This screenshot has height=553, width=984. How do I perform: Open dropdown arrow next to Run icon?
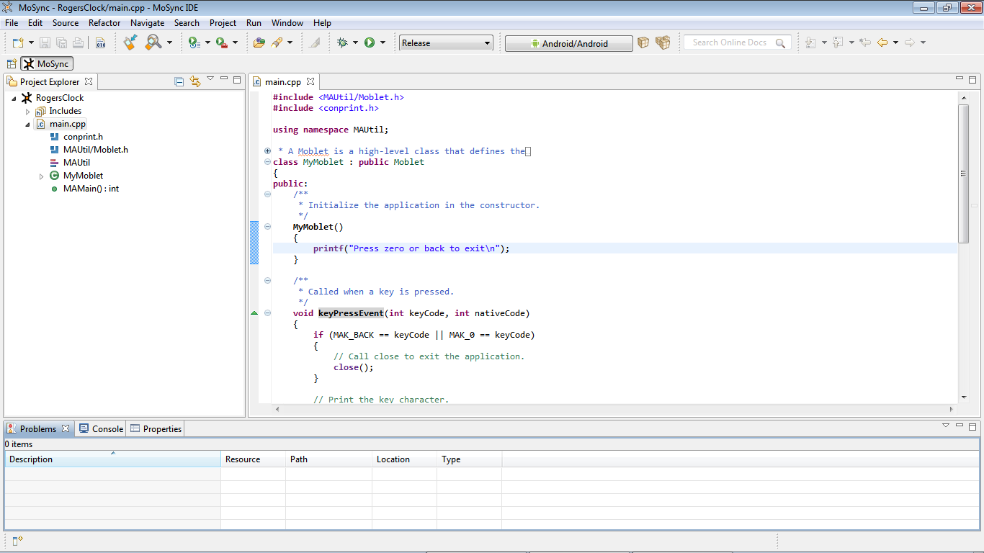click(383, 43)
